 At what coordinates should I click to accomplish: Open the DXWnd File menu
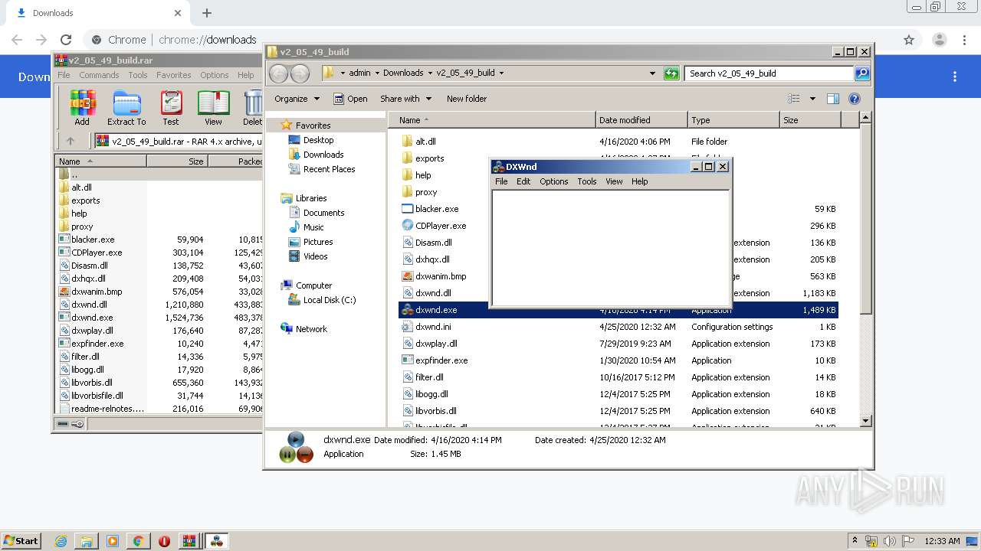(501, 181)
